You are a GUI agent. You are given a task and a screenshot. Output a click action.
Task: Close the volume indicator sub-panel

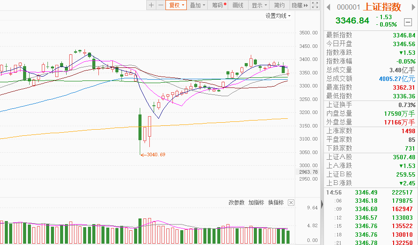pyautogui.click(x=291, y=203)
